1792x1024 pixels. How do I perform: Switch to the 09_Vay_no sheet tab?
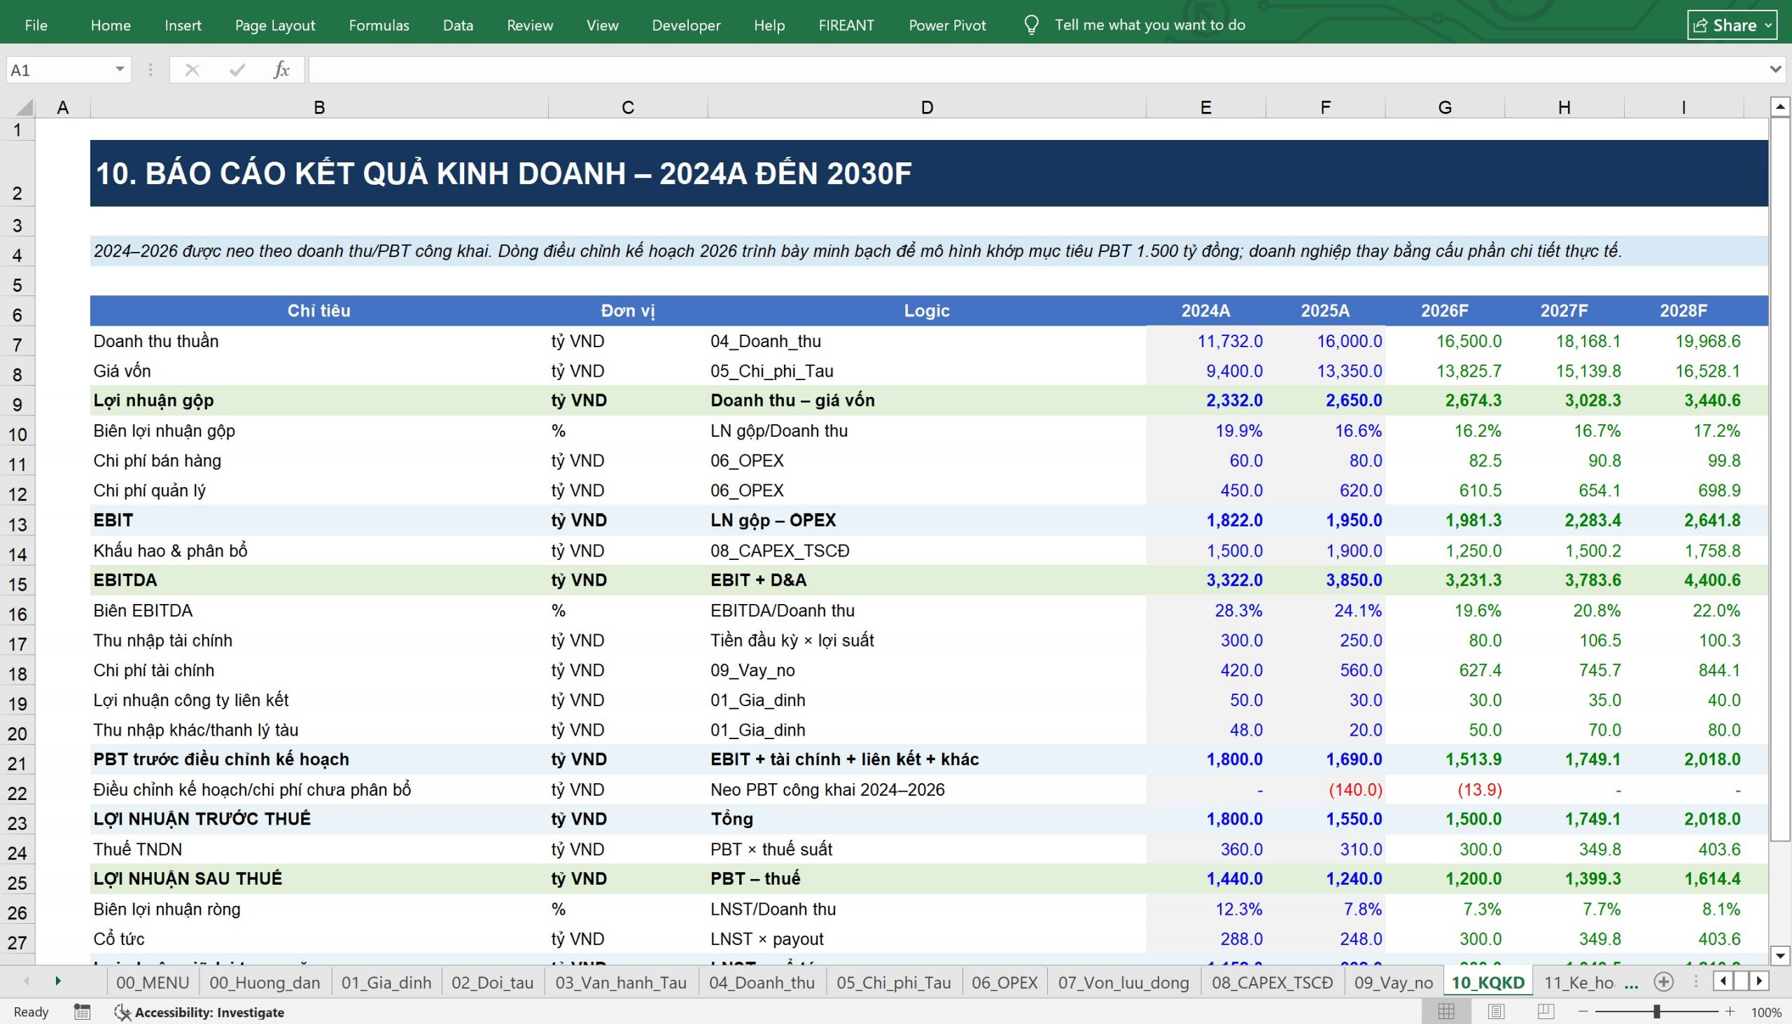pos(1393,983)
